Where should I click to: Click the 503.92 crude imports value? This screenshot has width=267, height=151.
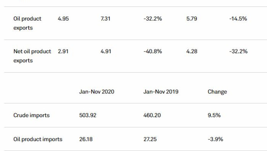[88, 115]
